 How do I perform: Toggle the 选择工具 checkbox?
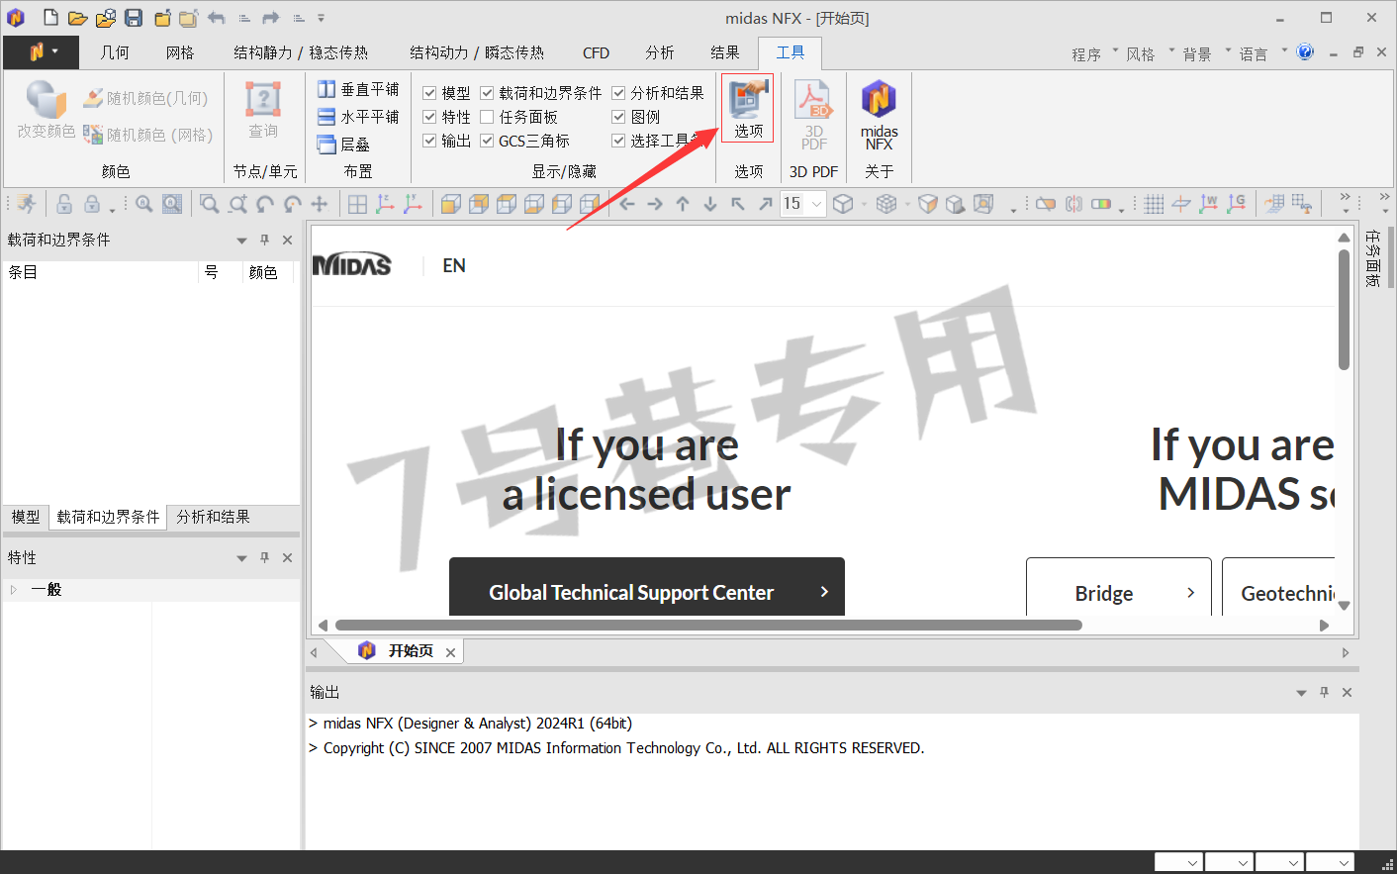point(618,141)
